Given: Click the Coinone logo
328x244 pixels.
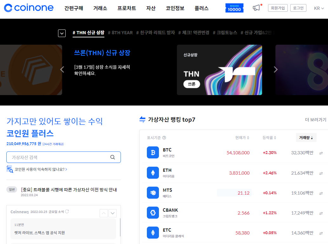Looking at the screenshot, I should click(x=29, y=8).
